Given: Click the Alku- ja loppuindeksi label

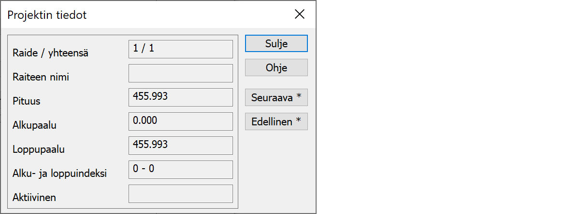Looking at the screenshot, I should pyautogui.click(x=59, y=174).
